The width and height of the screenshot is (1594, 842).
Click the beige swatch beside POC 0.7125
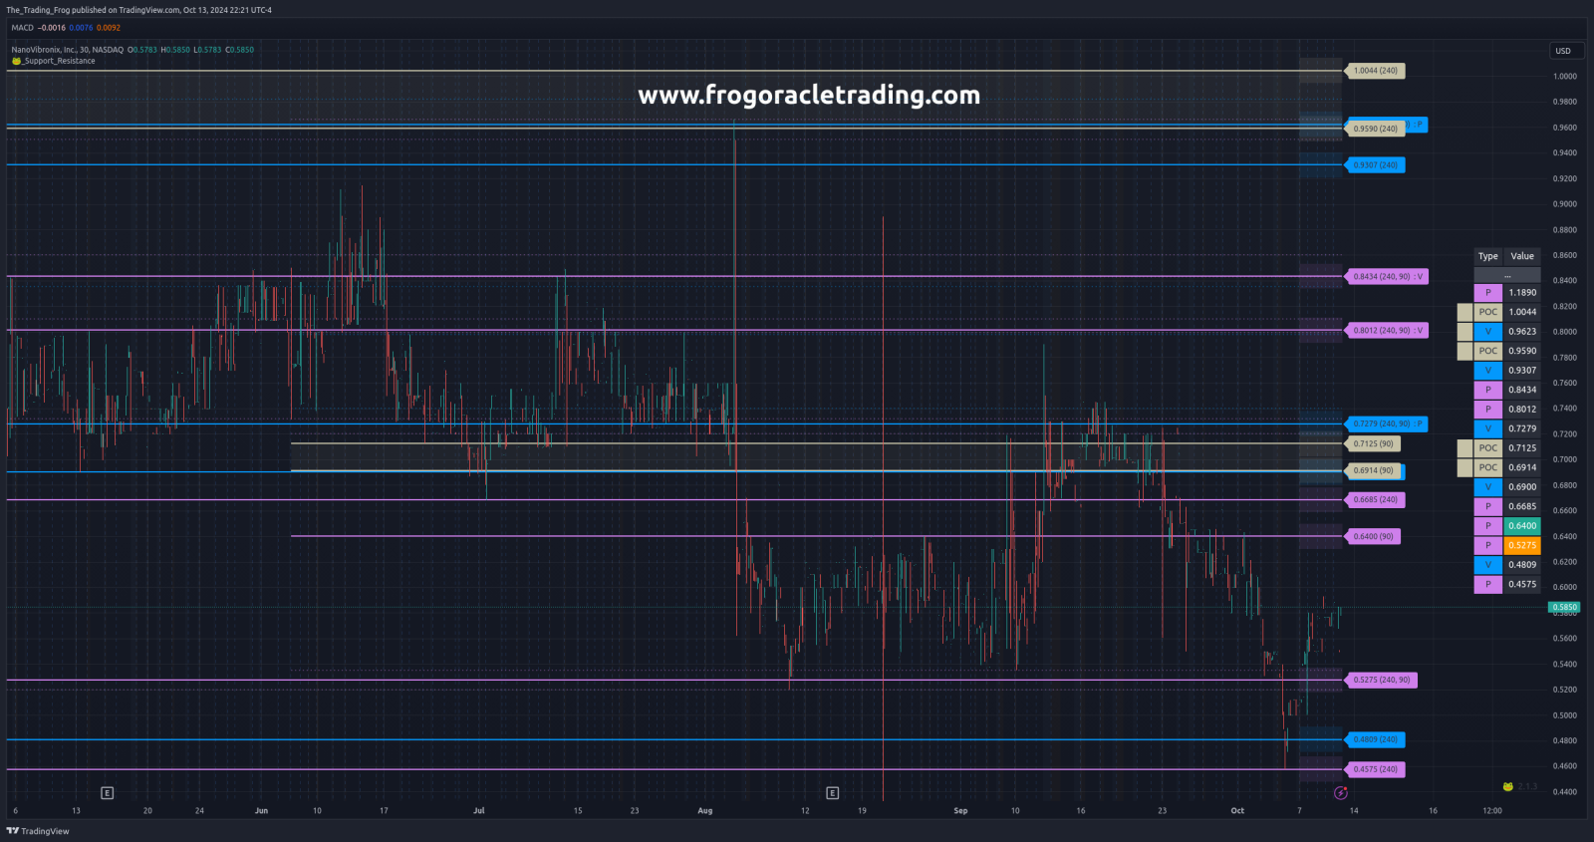[1464, 448]
